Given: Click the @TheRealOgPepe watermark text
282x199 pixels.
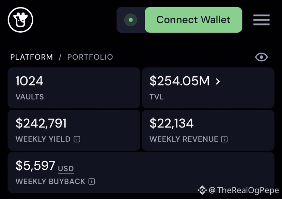Looking at the screenshot, I should (x=244, y=190).
